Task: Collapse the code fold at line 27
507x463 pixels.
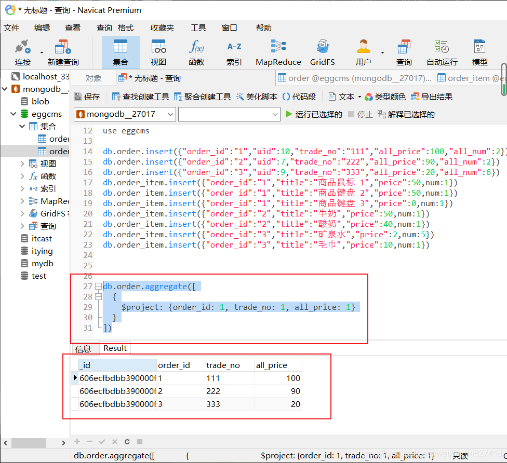Action: coord(98,287)
